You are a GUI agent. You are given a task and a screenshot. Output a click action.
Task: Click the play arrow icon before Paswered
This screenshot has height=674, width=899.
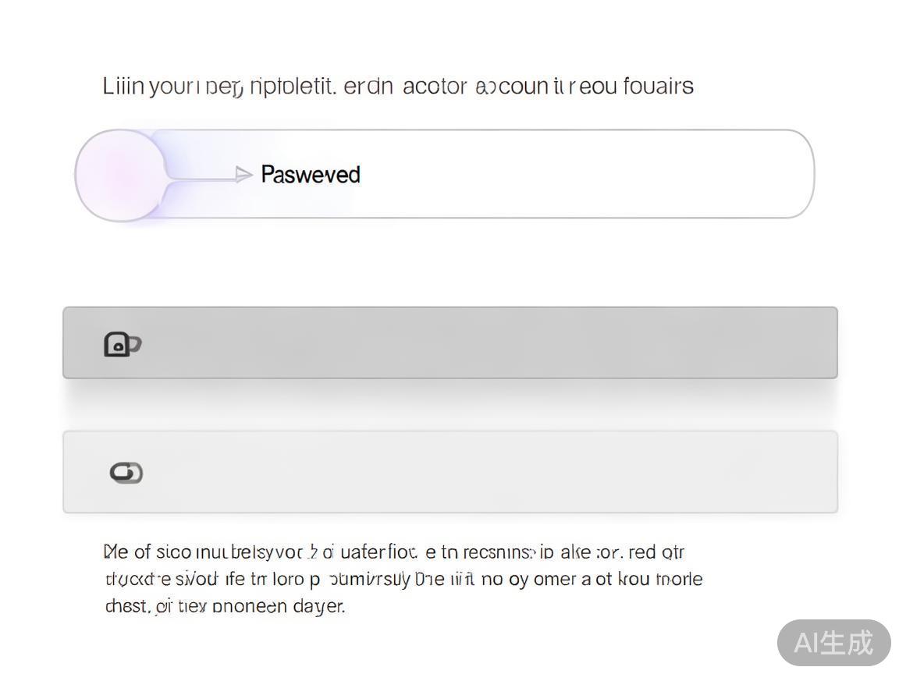tap(243, 175)
